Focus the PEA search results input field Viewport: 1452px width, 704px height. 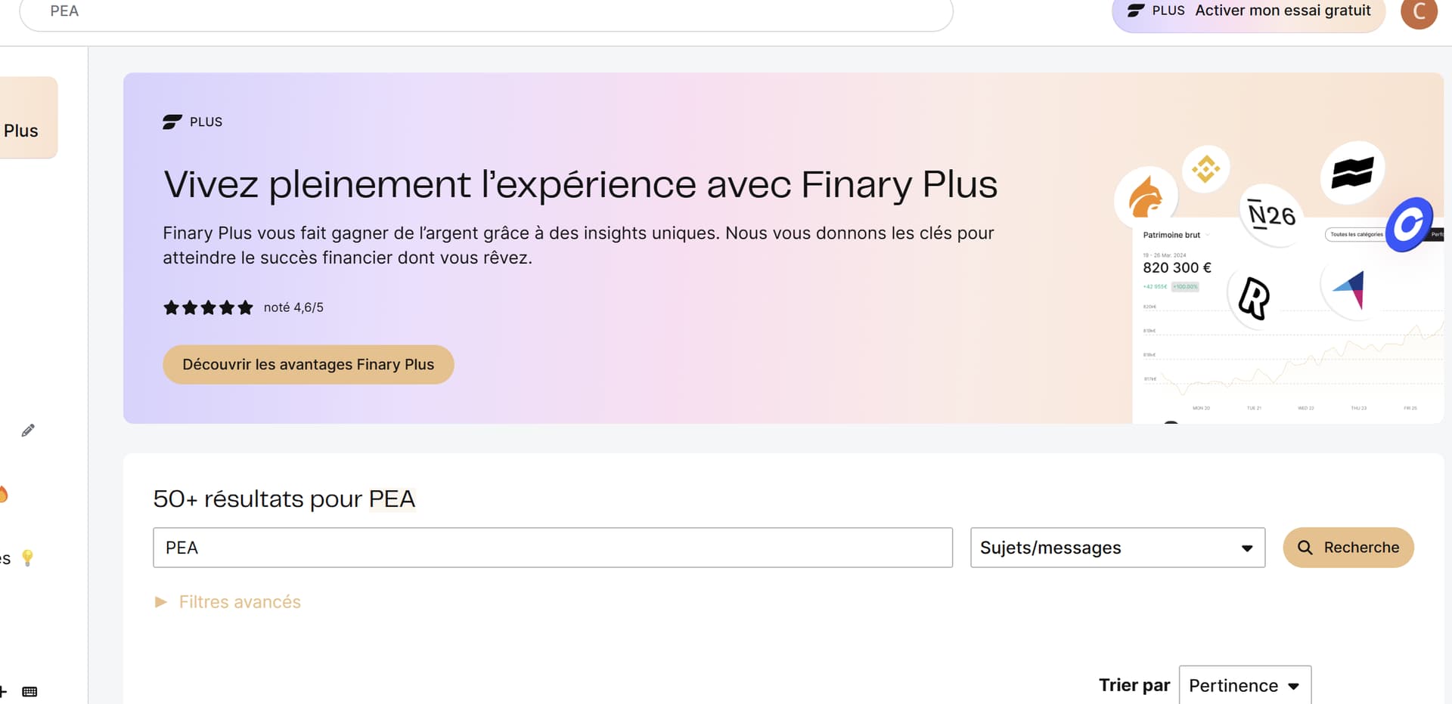click(x=552, y=548)
